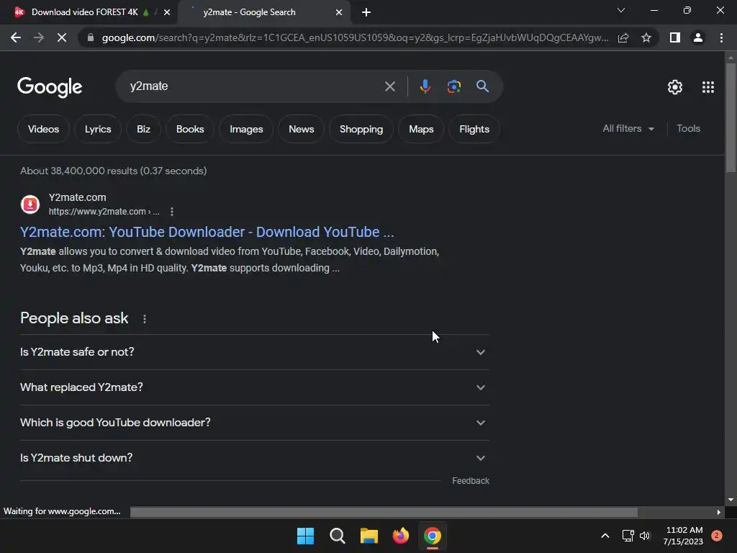
Task: Open the Windows Start menu
Action: (x=305, y=536)
